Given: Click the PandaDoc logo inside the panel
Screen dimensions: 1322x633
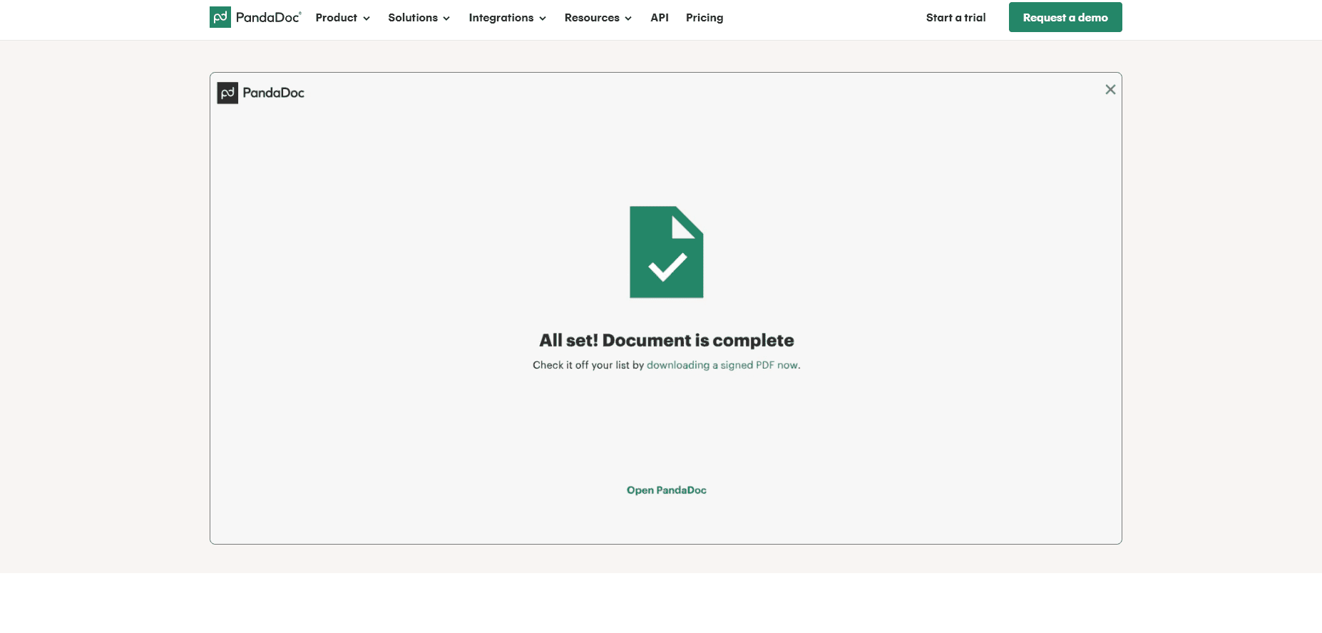Looking at the screenshot, I should tap(261, 93).
